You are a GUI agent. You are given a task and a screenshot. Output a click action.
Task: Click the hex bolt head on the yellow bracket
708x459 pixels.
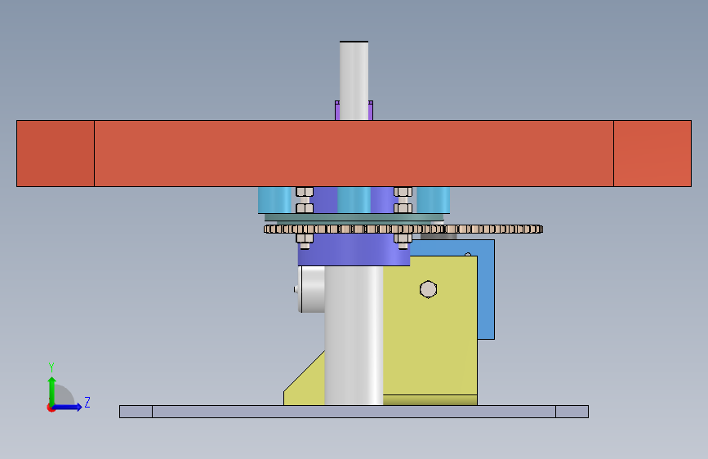428,290
